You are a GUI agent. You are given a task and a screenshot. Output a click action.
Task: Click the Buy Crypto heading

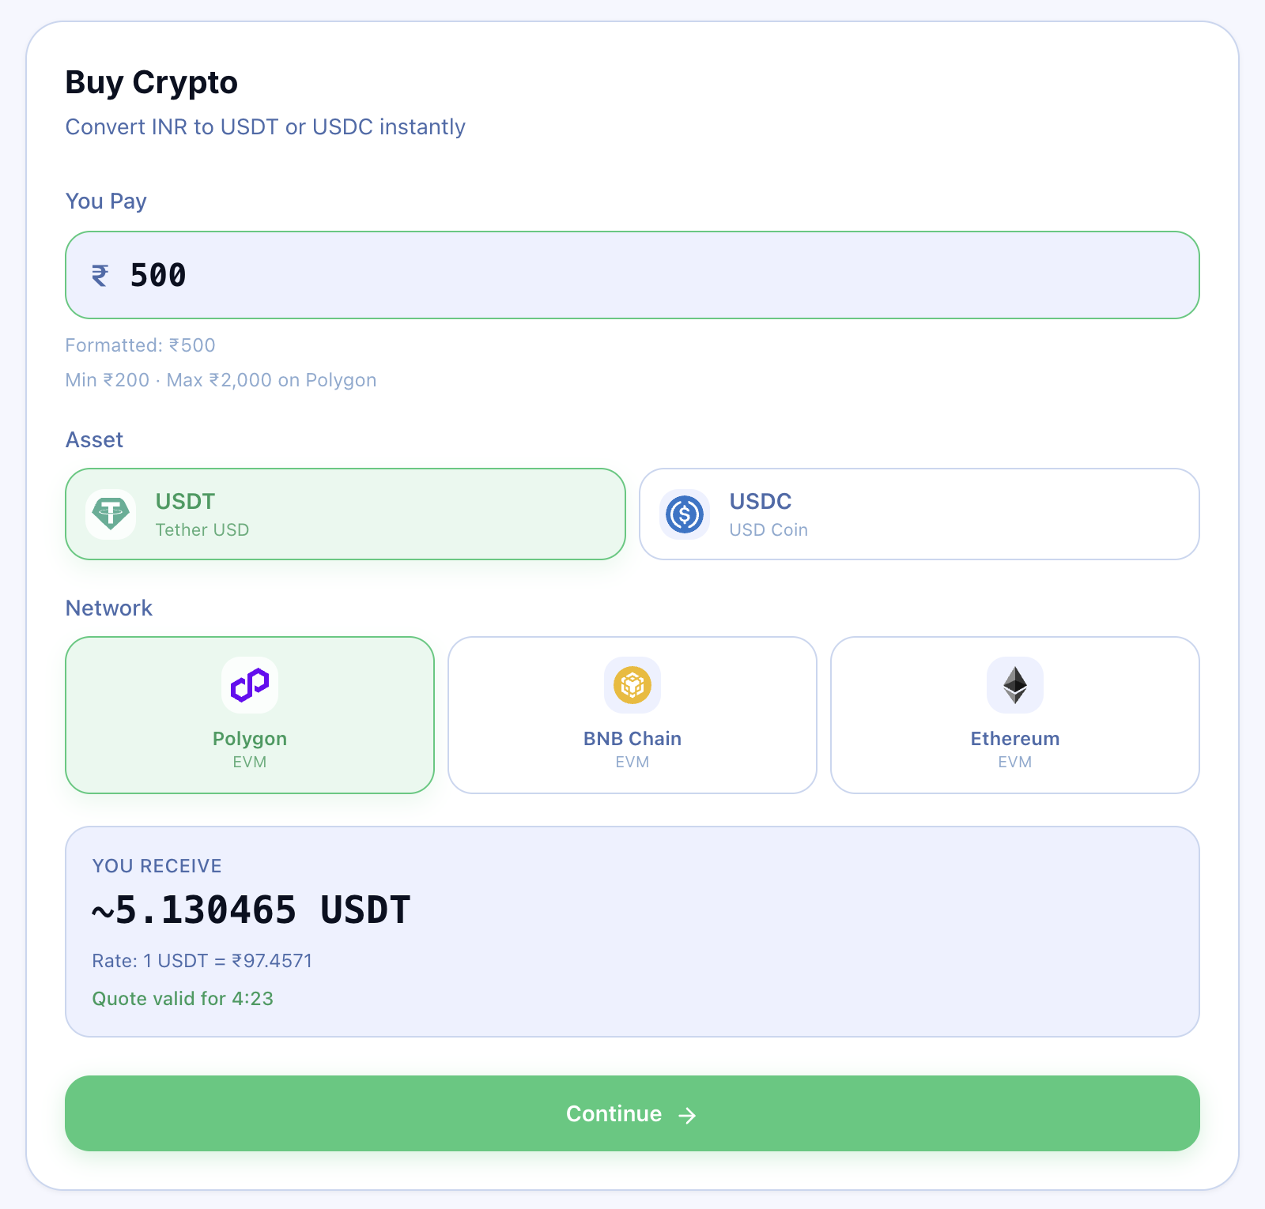pos(151,82)
